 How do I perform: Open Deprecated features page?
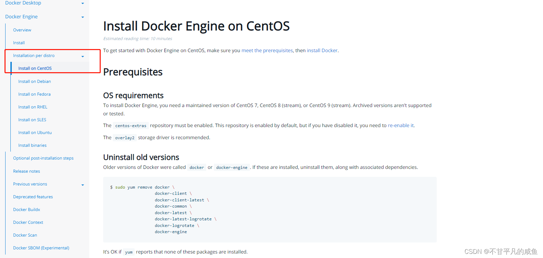tap(33, 197)
